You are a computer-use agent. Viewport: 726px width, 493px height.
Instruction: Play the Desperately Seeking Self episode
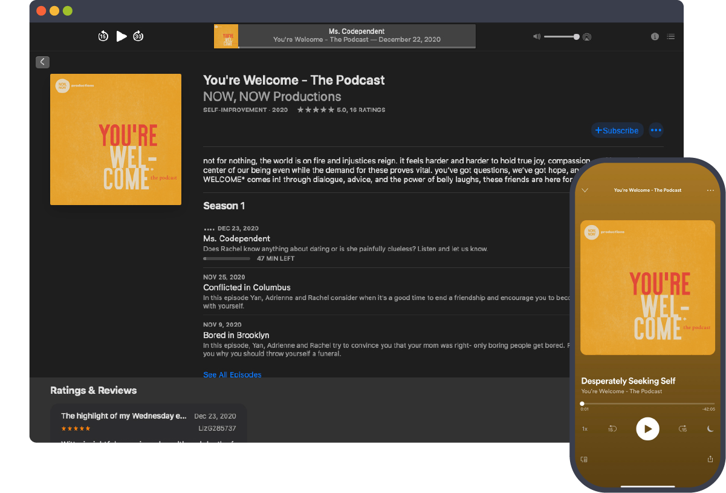(647, 428)
